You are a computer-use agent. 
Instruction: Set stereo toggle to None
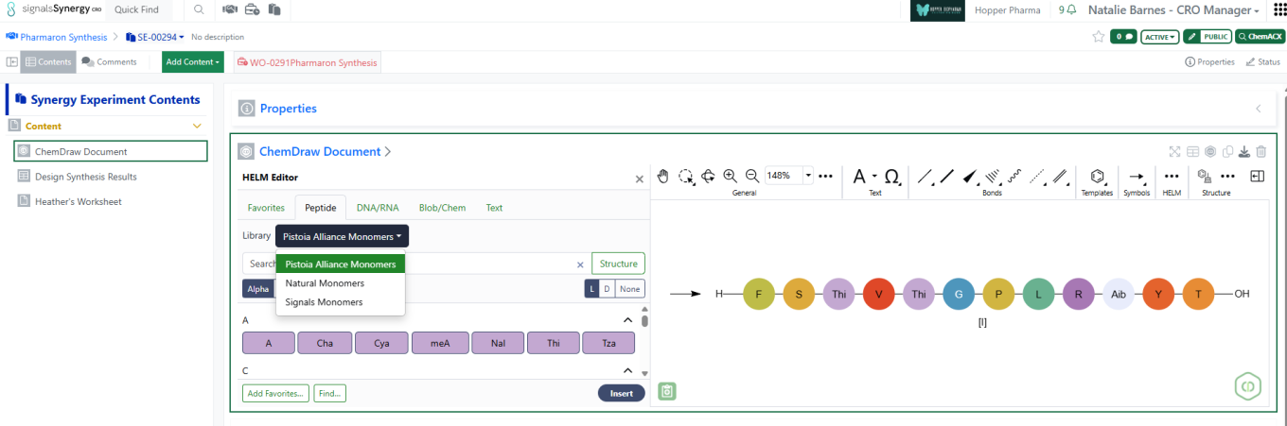click(629, 289)
